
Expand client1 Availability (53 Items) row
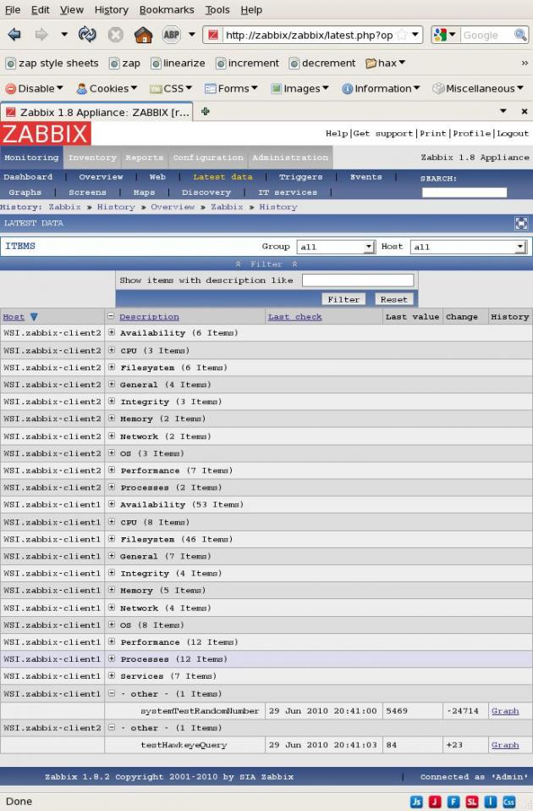(x=112, y=503)
